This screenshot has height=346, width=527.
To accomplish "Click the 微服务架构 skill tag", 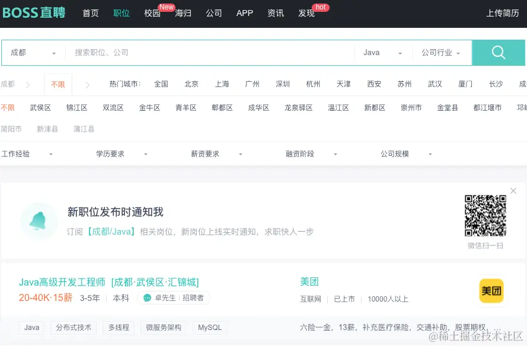I will [x=164, y=328].
